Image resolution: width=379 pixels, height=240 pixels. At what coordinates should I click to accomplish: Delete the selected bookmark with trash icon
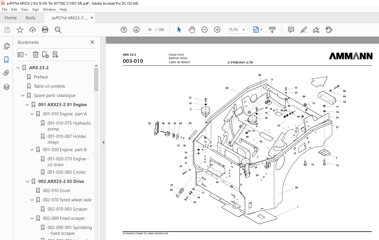[x=35, y=54]
